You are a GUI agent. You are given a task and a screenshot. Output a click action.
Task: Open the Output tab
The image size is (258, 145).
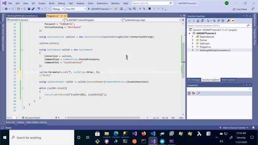(21, 122)
